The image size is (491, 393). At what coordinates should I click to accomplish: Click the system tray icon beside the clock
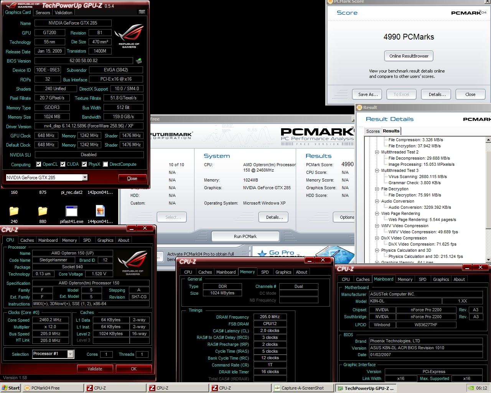[x=471, y=388]
